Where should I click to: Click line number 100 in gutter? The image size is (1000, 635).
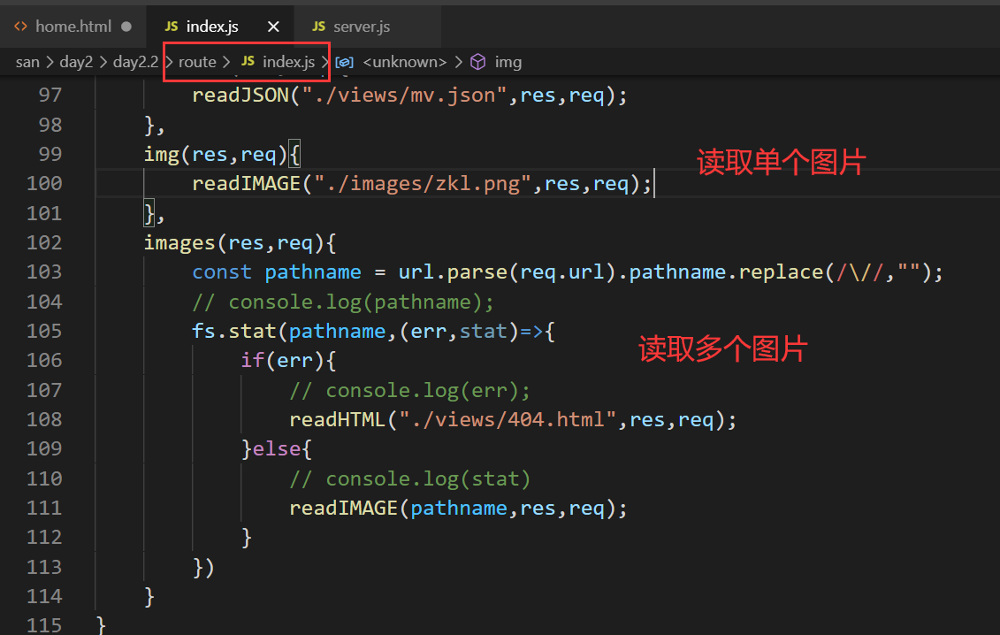[x=44, y=183]
